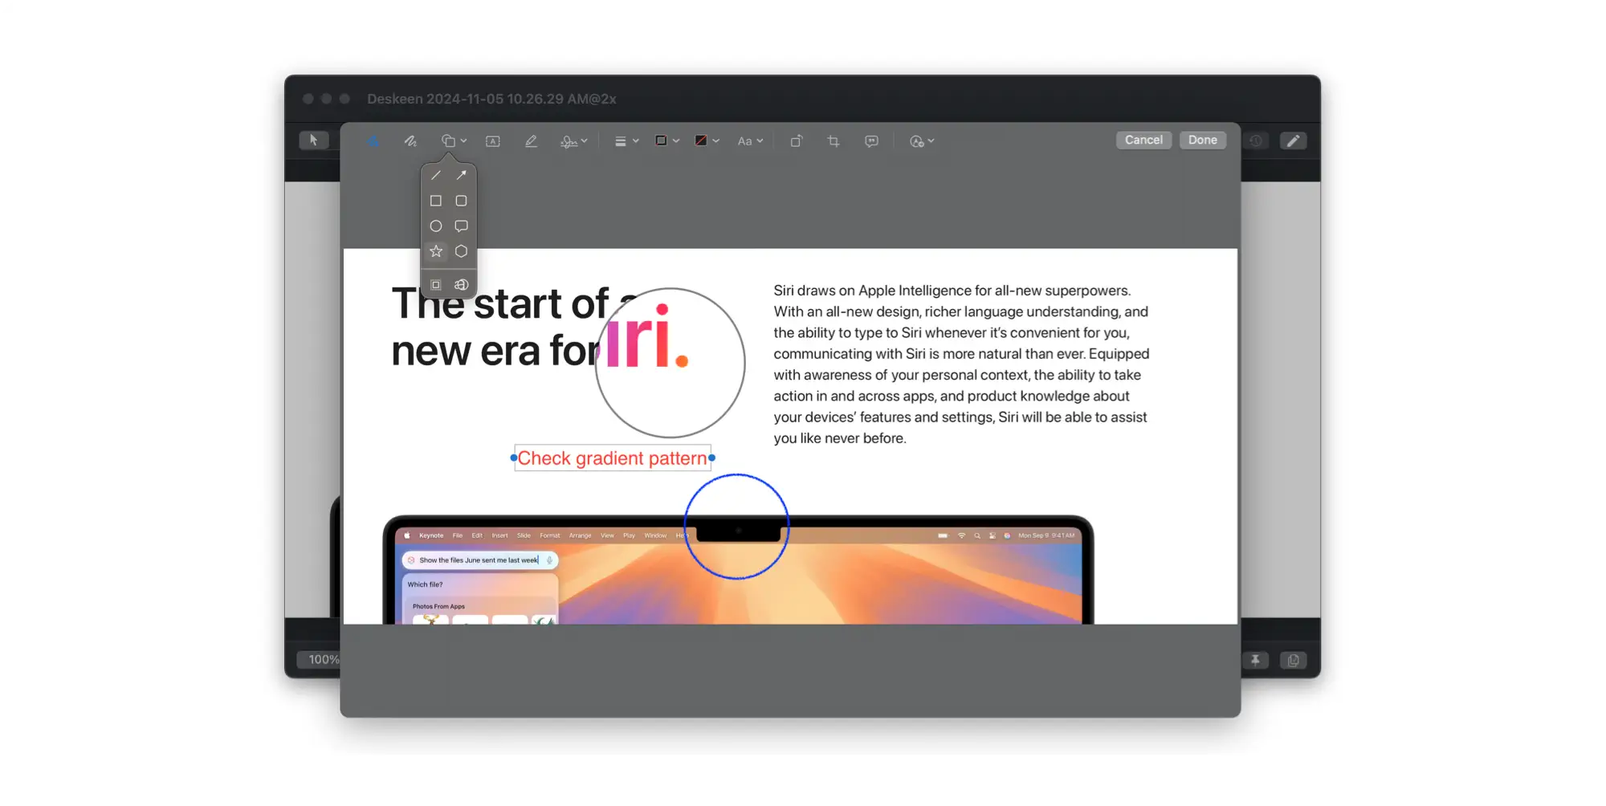Viewport: 1606px width, 806px height.
Task: Expand the Fill color dropdown chevron
Action: [716, 141]
